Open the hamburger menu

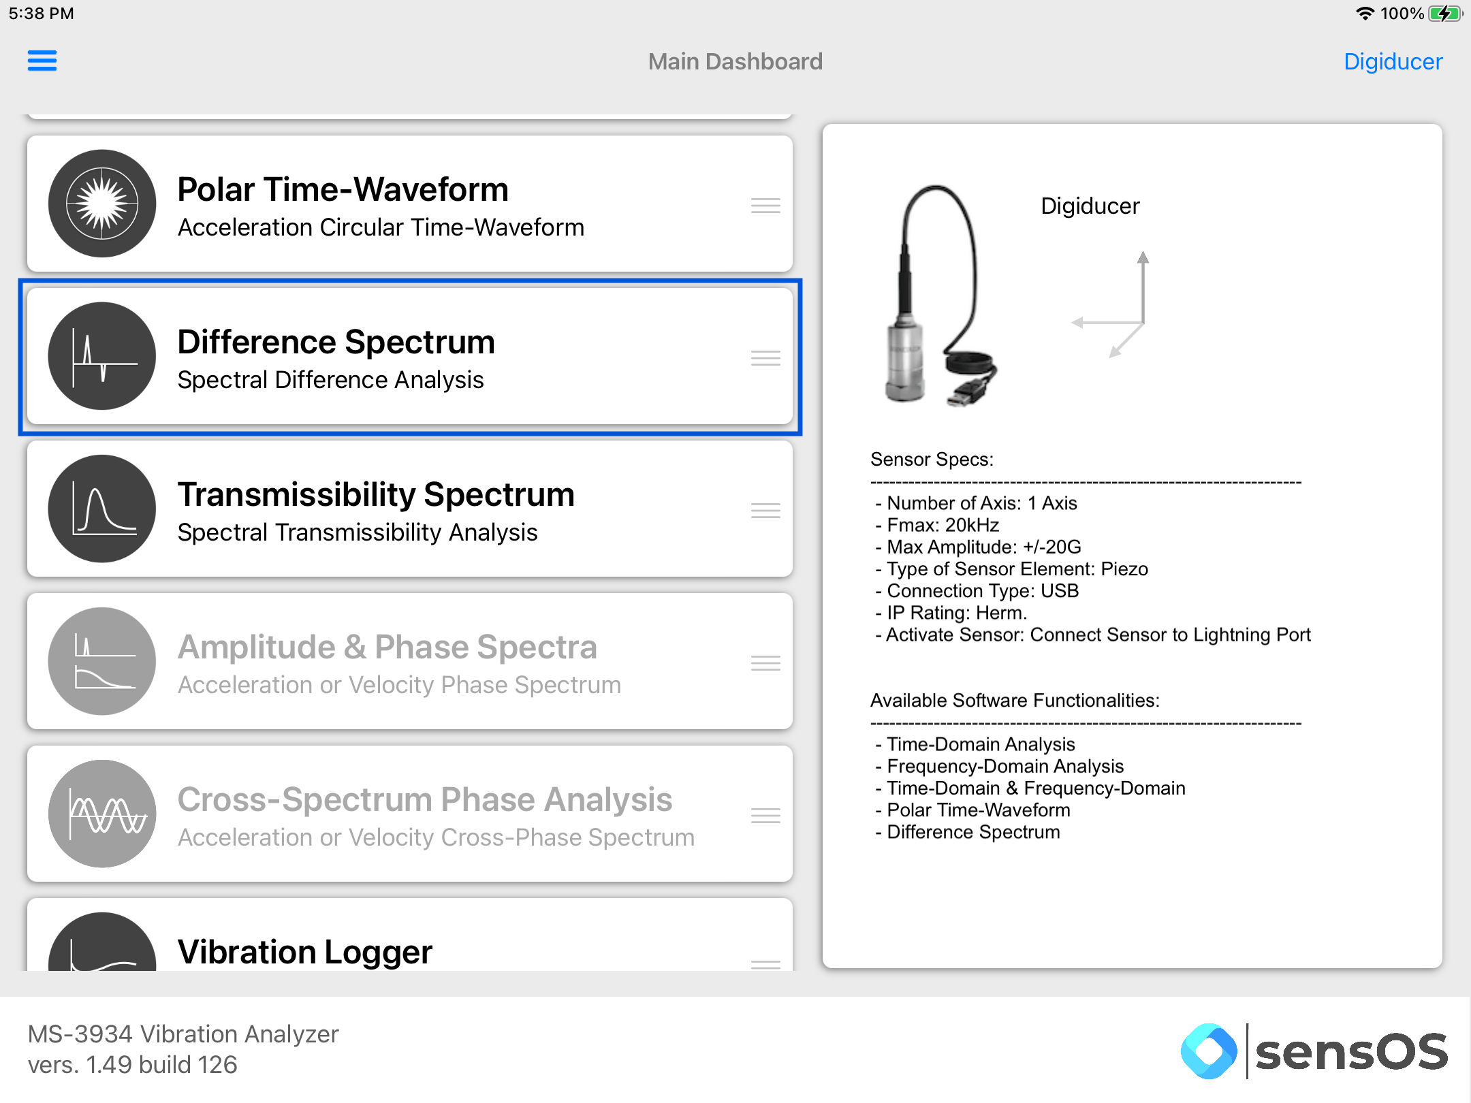pyautogui.click(x=42, y=61)
